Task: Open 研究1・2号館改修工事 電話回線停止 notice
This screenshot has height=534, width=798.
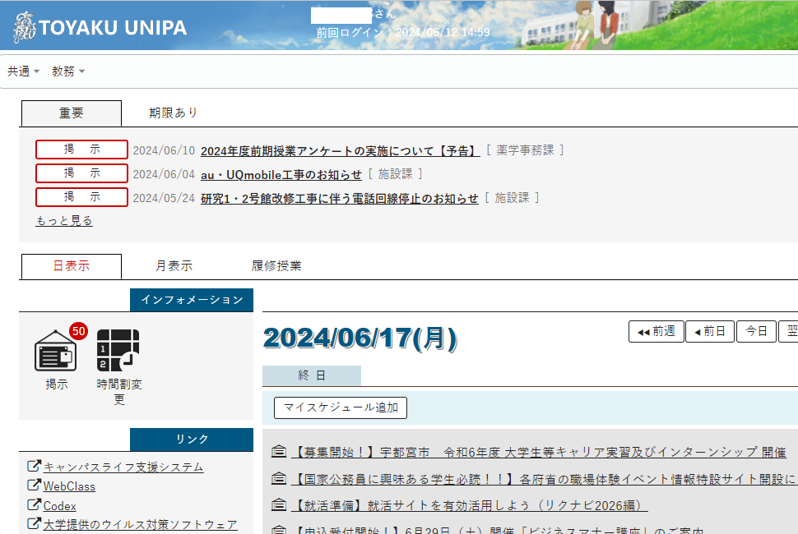Action: (340, 199)
